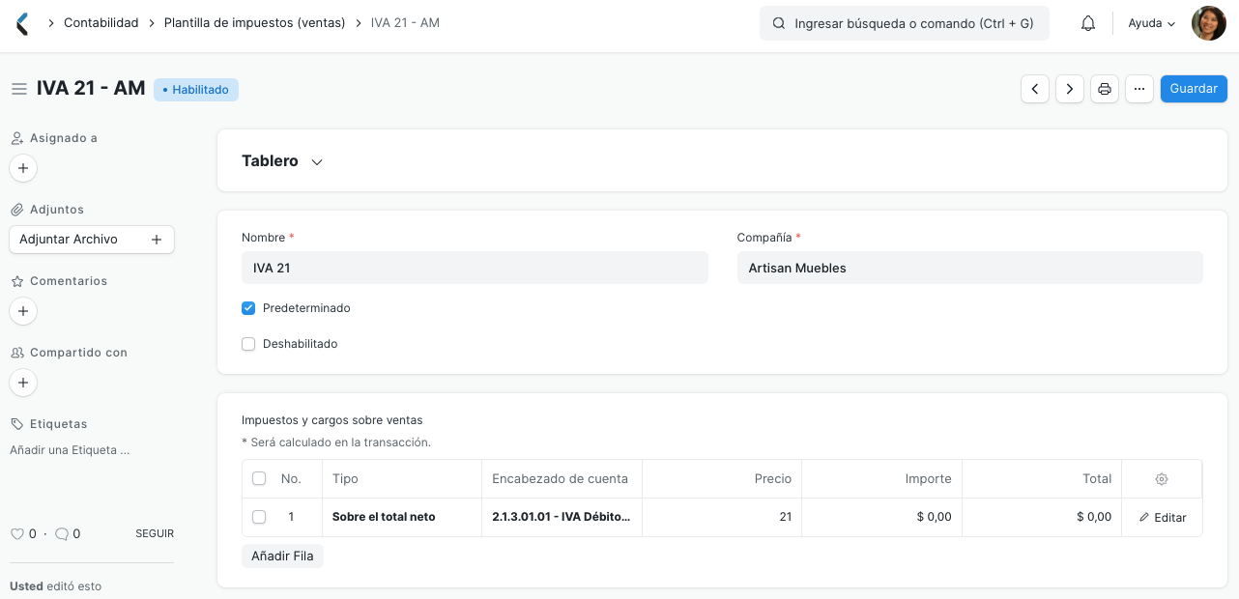Attach a file with the plus icon
Image resolution: width=1239 pixels, height=599 pixels.
pos(156,239)
